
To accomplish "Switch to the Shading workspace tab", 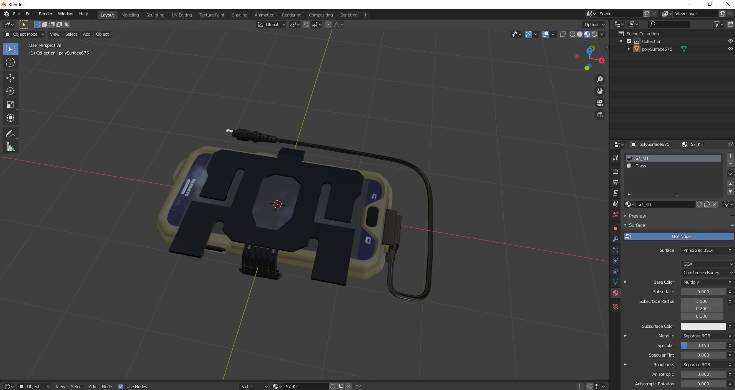I will [x=239, y=15].
